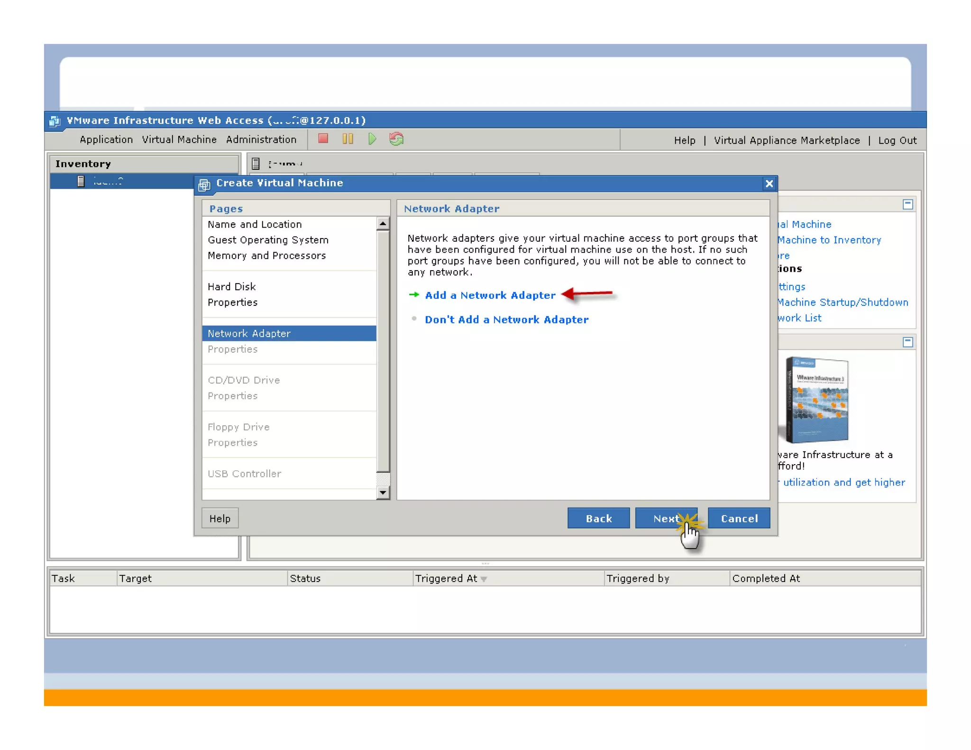Go to Hard Disk page in Pages list
This screenshot has width=971, height=750.
231,286
